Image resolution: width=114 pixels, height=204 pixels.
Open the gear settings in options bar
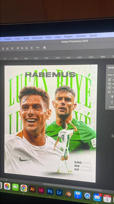tap(44, 48)
